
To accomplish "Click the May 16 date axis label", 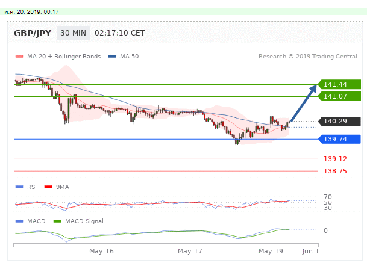I will [x=101, y=250].
